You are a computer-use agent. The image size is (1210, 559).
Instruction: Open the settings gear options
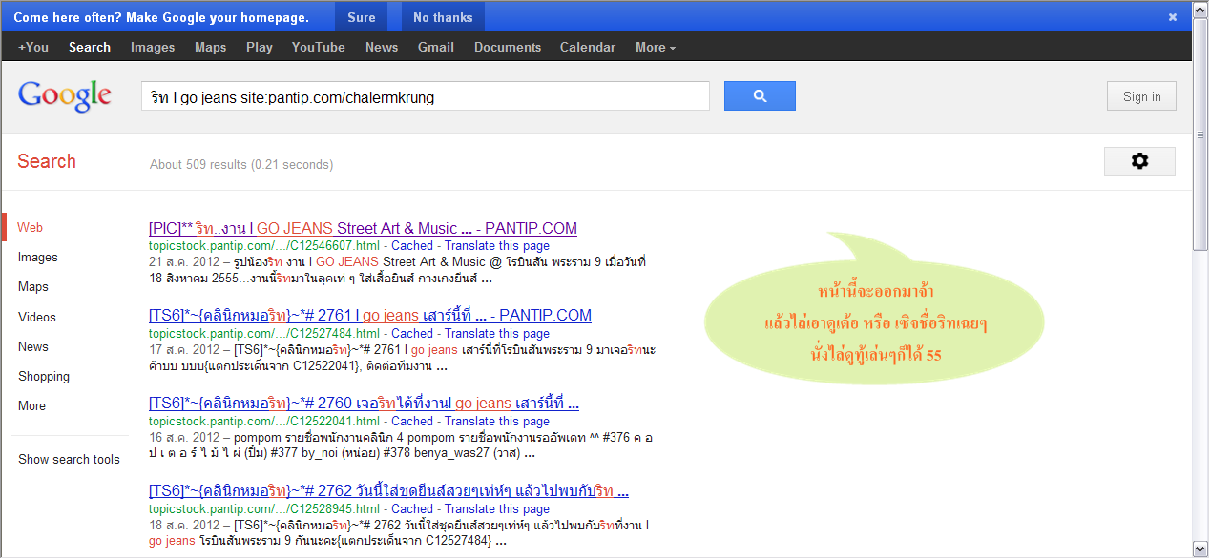tap(1139, 161)
